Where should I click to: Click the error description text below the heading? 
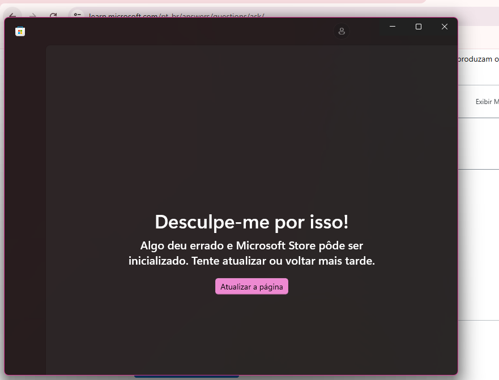point(251,253)
